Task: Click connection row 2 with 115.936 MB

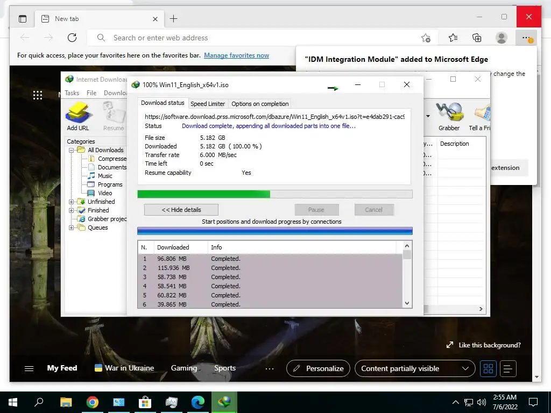Action: point(270,268)
